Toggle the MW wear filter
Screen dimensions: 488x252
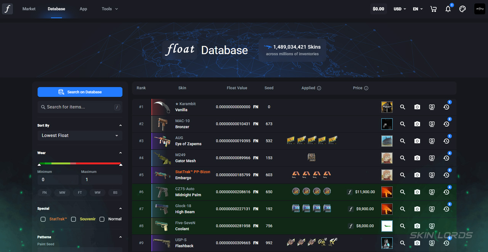pos(62,193)
